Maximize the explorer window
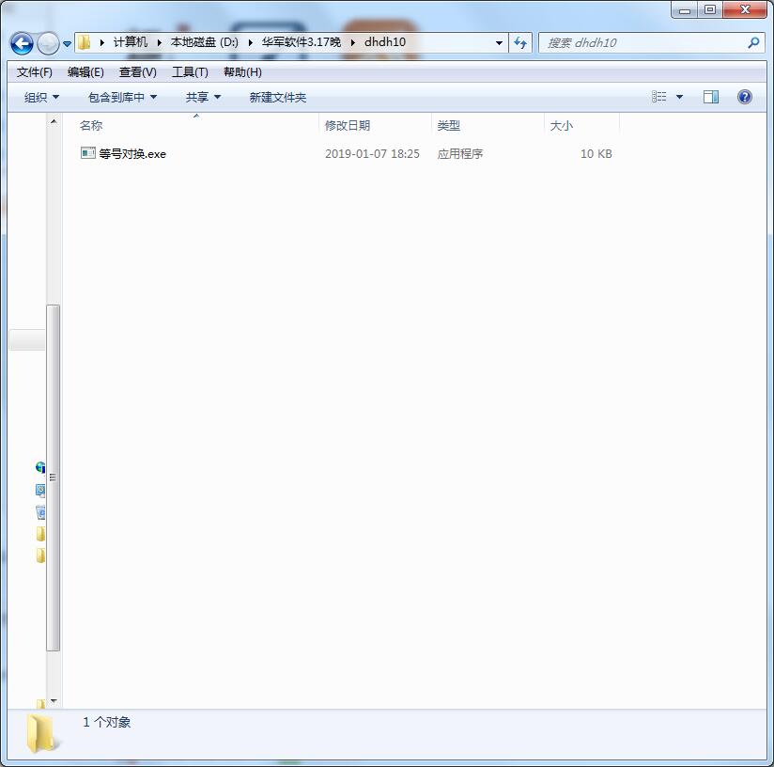774x767 pixels. pos(710,9)
